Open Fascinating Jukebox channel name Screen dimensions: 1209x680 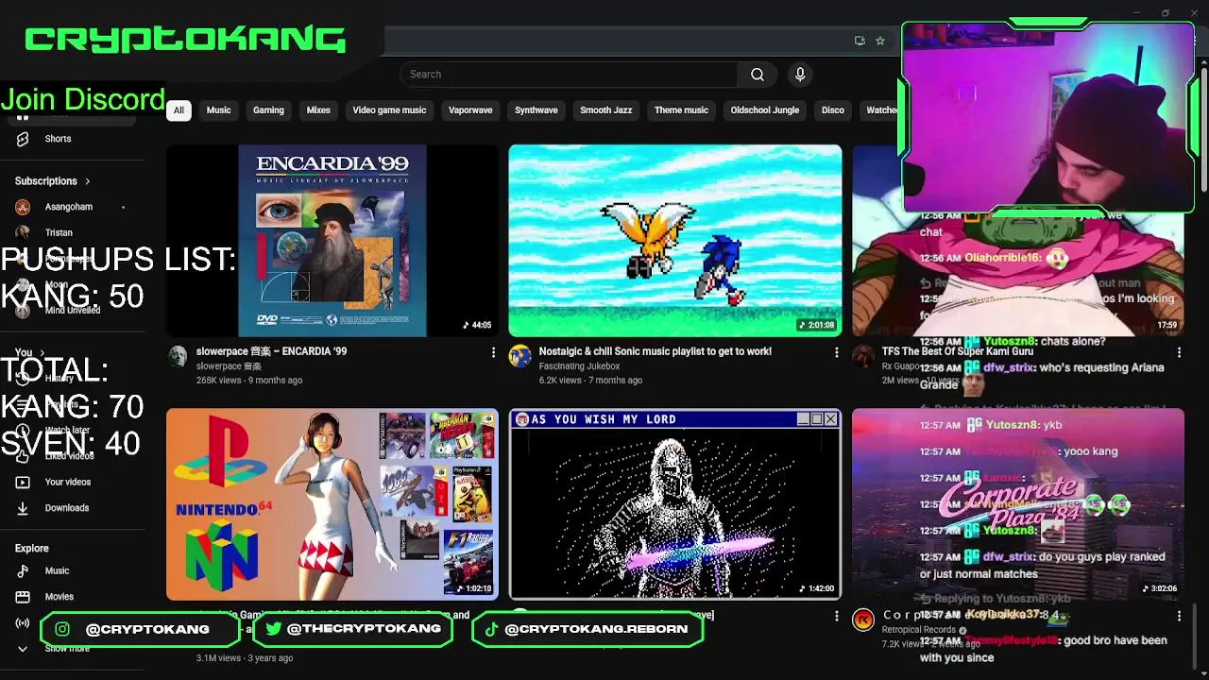(x=579, y=366)
